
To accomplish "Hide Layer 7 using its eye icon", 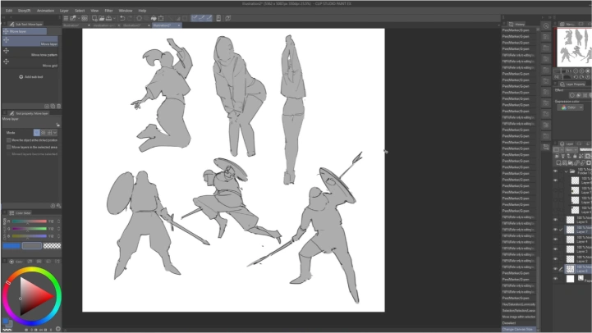I will coord(555,230).
